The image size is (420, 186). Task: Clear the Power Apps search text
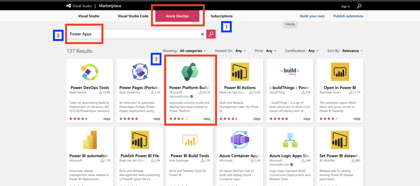(202, 34)
